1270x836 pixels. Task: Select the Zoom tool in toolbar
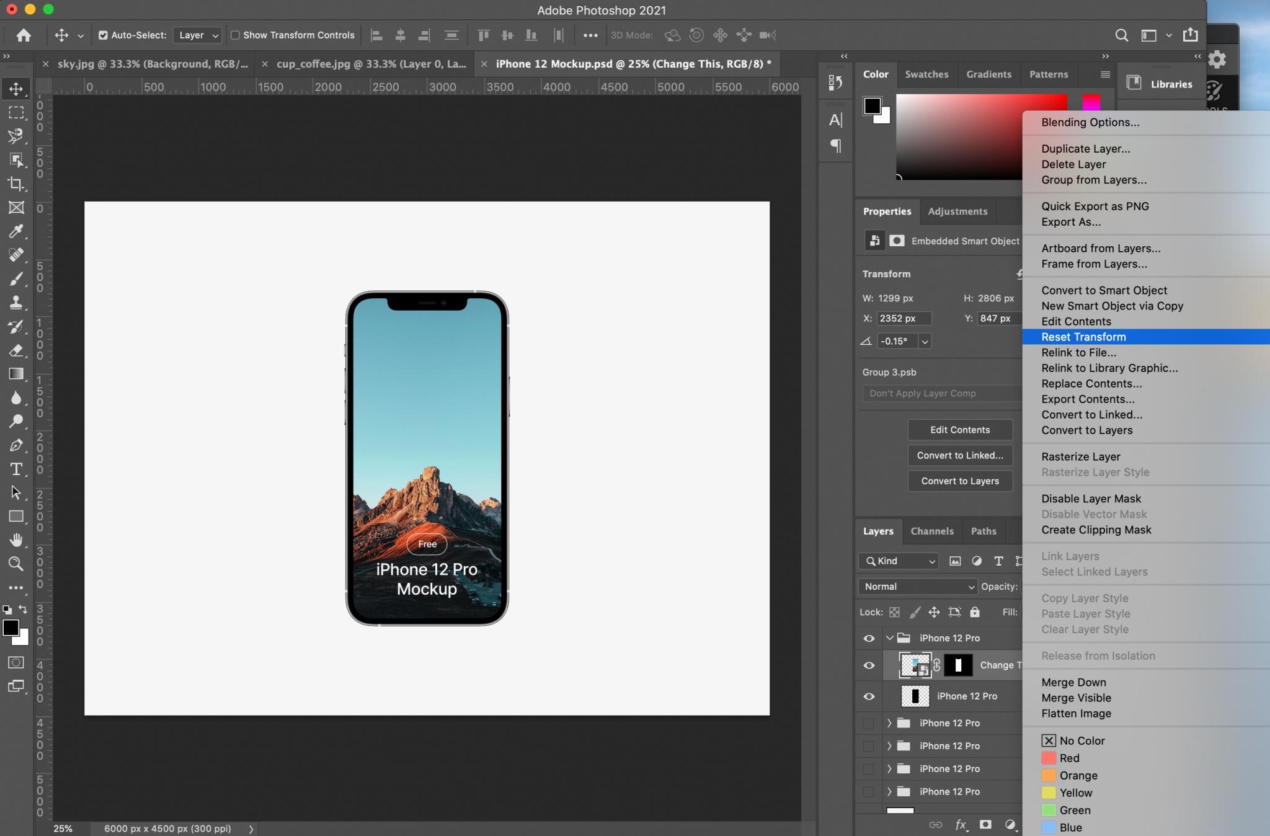(x=16, y=564)
